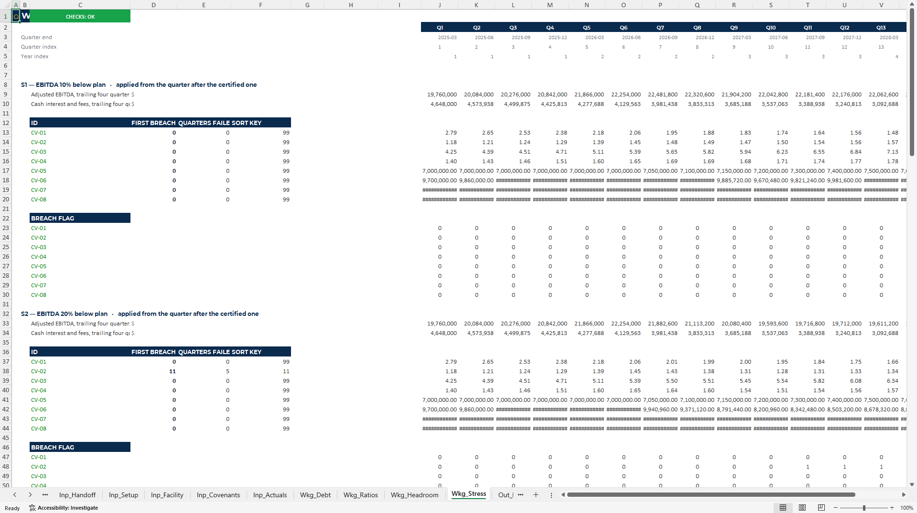Viewport: 917px width, 513px height.
Task: Click the CHECKS: OK green cell
Action: click(x=80, y=16)
